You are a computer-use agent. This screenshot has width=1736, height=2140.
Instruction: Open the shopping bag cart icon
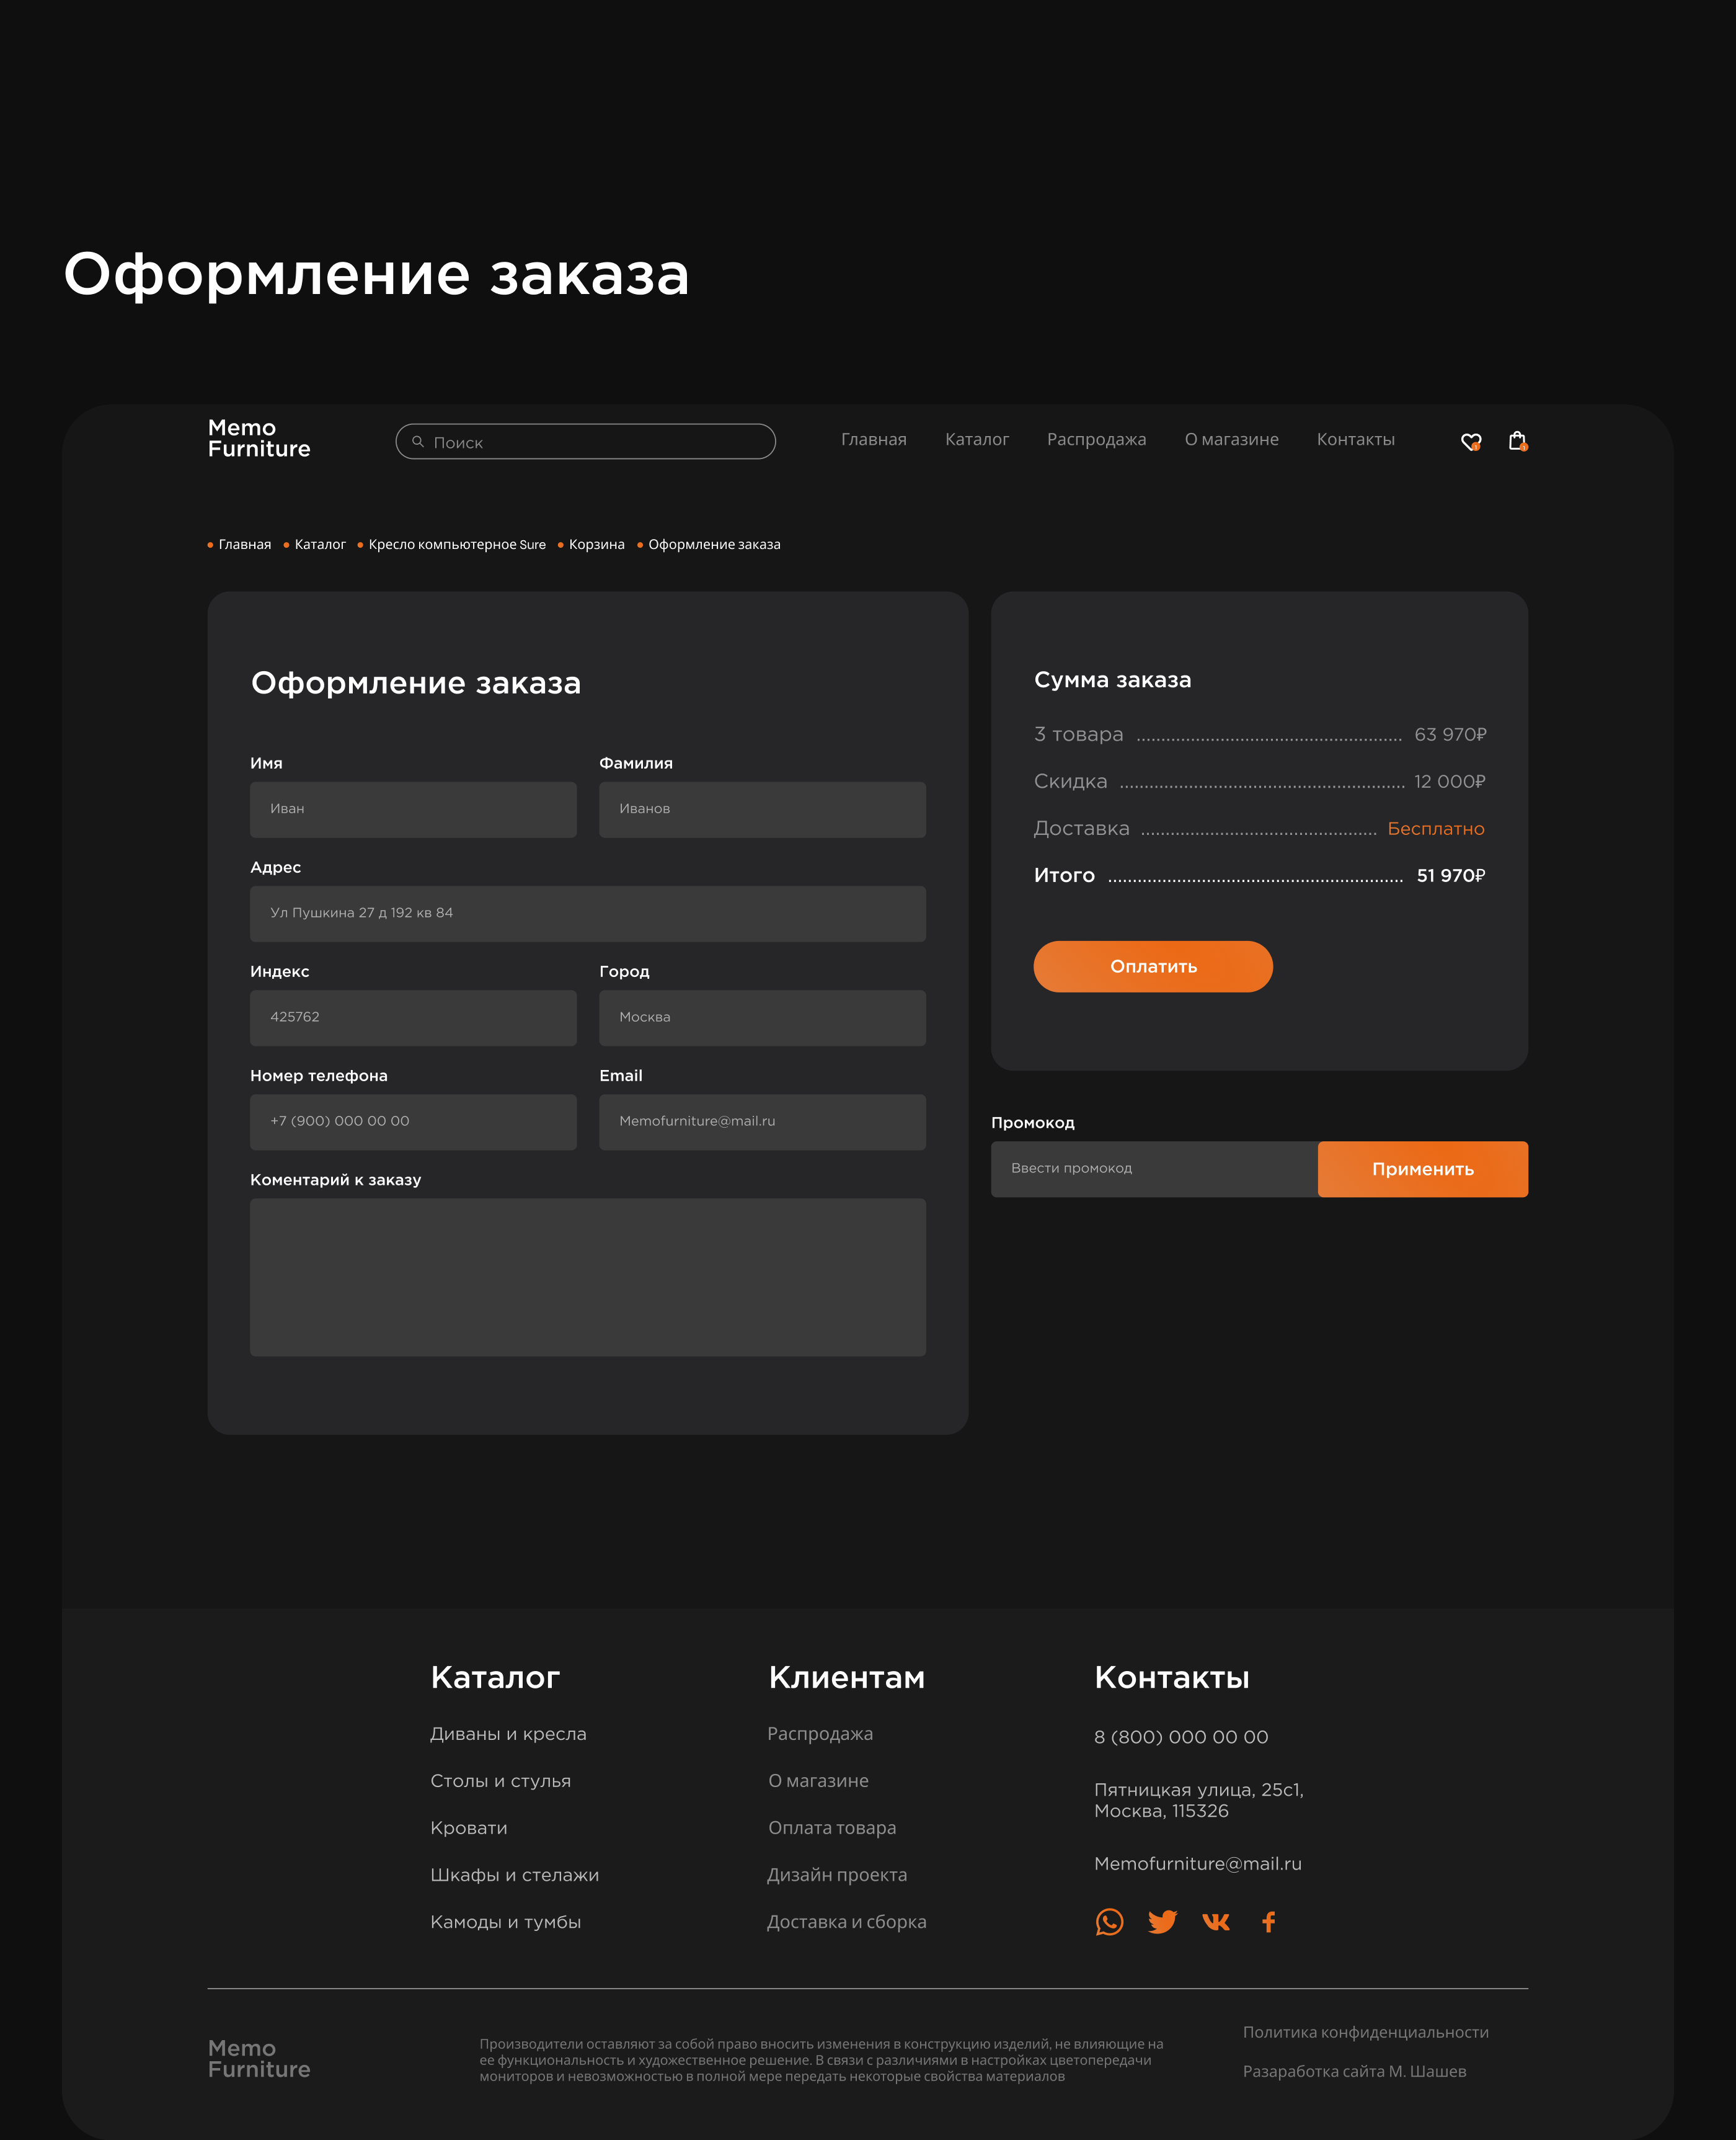tap(1517, 440)
